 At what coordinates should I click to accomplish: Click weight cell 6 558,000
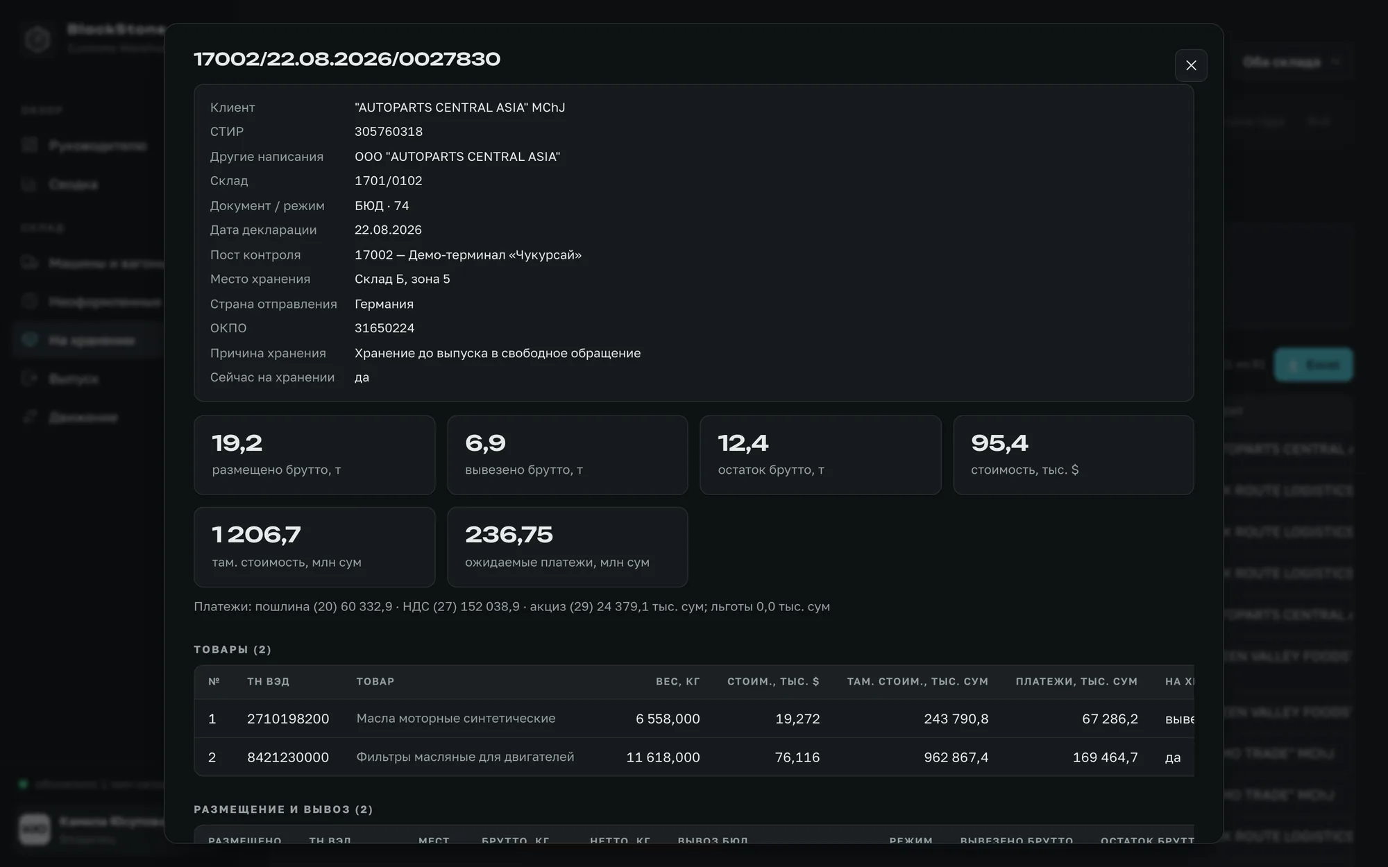point(668,719)
